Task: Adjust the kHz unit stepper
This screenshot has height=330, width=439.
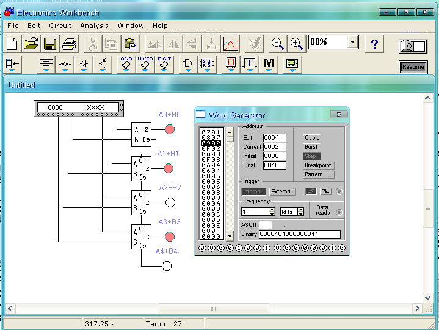Action: tap(300, 212)
